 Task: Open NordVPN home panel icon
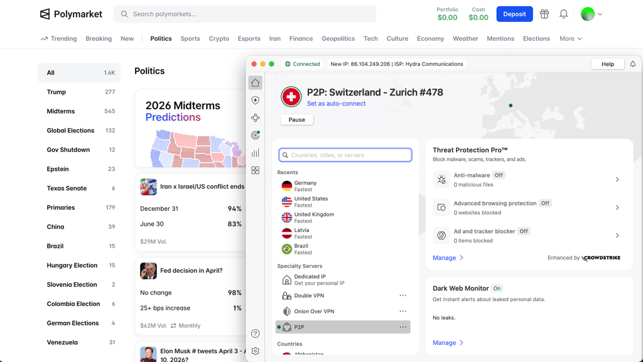255,83
